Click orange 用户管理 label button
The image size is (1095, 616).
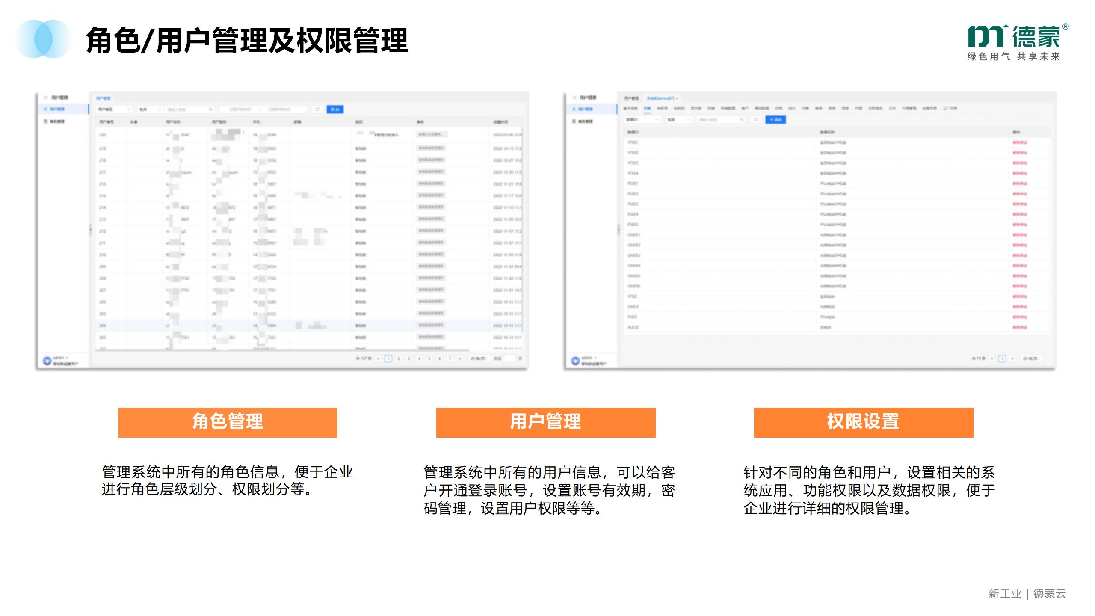pos(546,422)
